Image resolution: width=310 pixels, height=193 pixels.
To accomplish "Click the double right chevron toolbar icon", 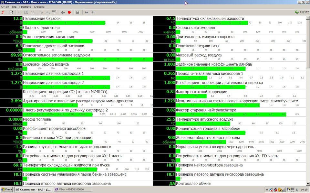I will tap(33, 12).
